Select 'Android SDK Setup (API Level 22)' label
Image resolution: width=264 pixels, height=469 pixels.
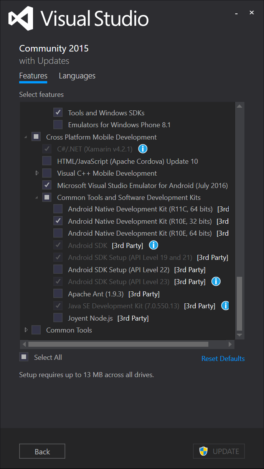tap(119, 269)
